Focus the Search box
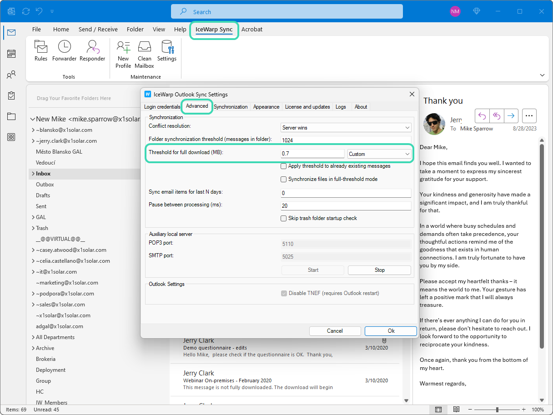This screenshot has height=415, width=553. (287, 12)
